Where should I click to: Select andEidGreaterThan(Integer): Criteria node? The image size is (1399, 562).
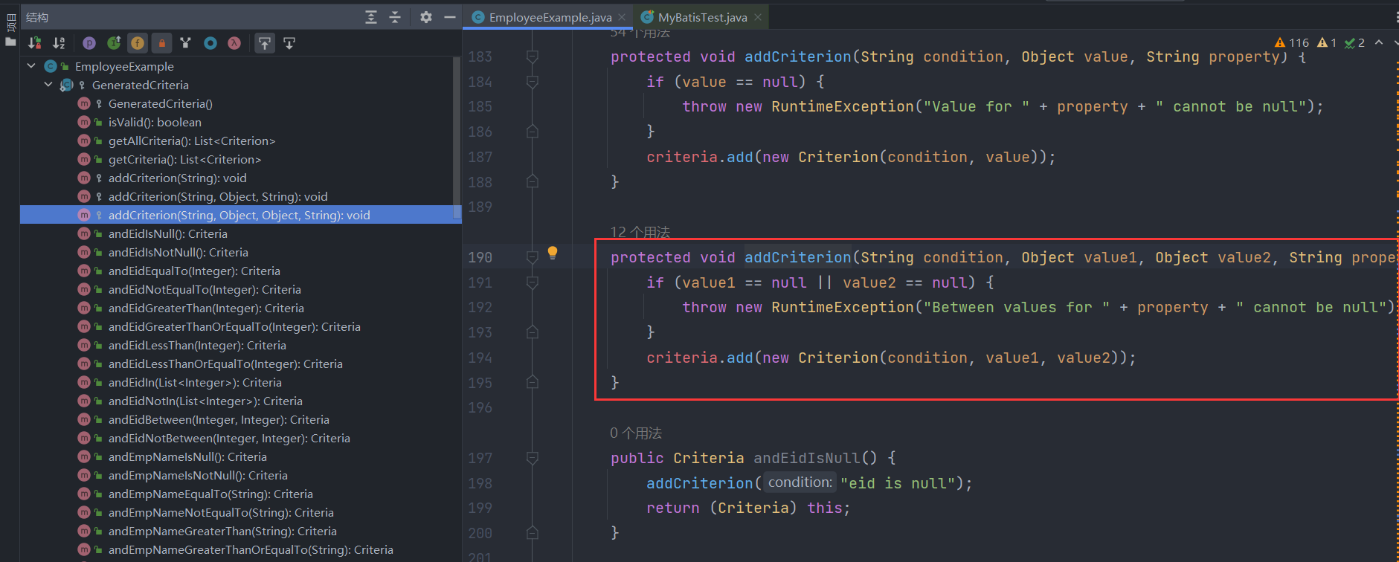coord(206,308)
